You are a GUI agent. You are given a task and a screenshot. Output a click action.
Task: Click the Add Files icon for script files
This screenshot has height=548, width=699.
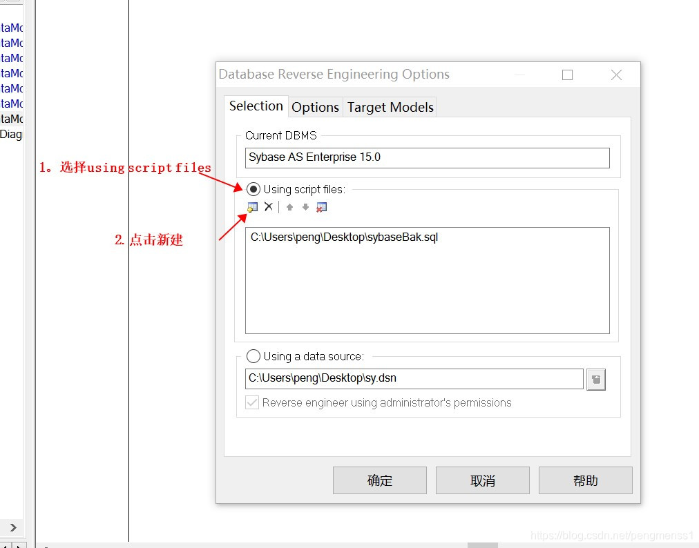(x=253, y=206)
